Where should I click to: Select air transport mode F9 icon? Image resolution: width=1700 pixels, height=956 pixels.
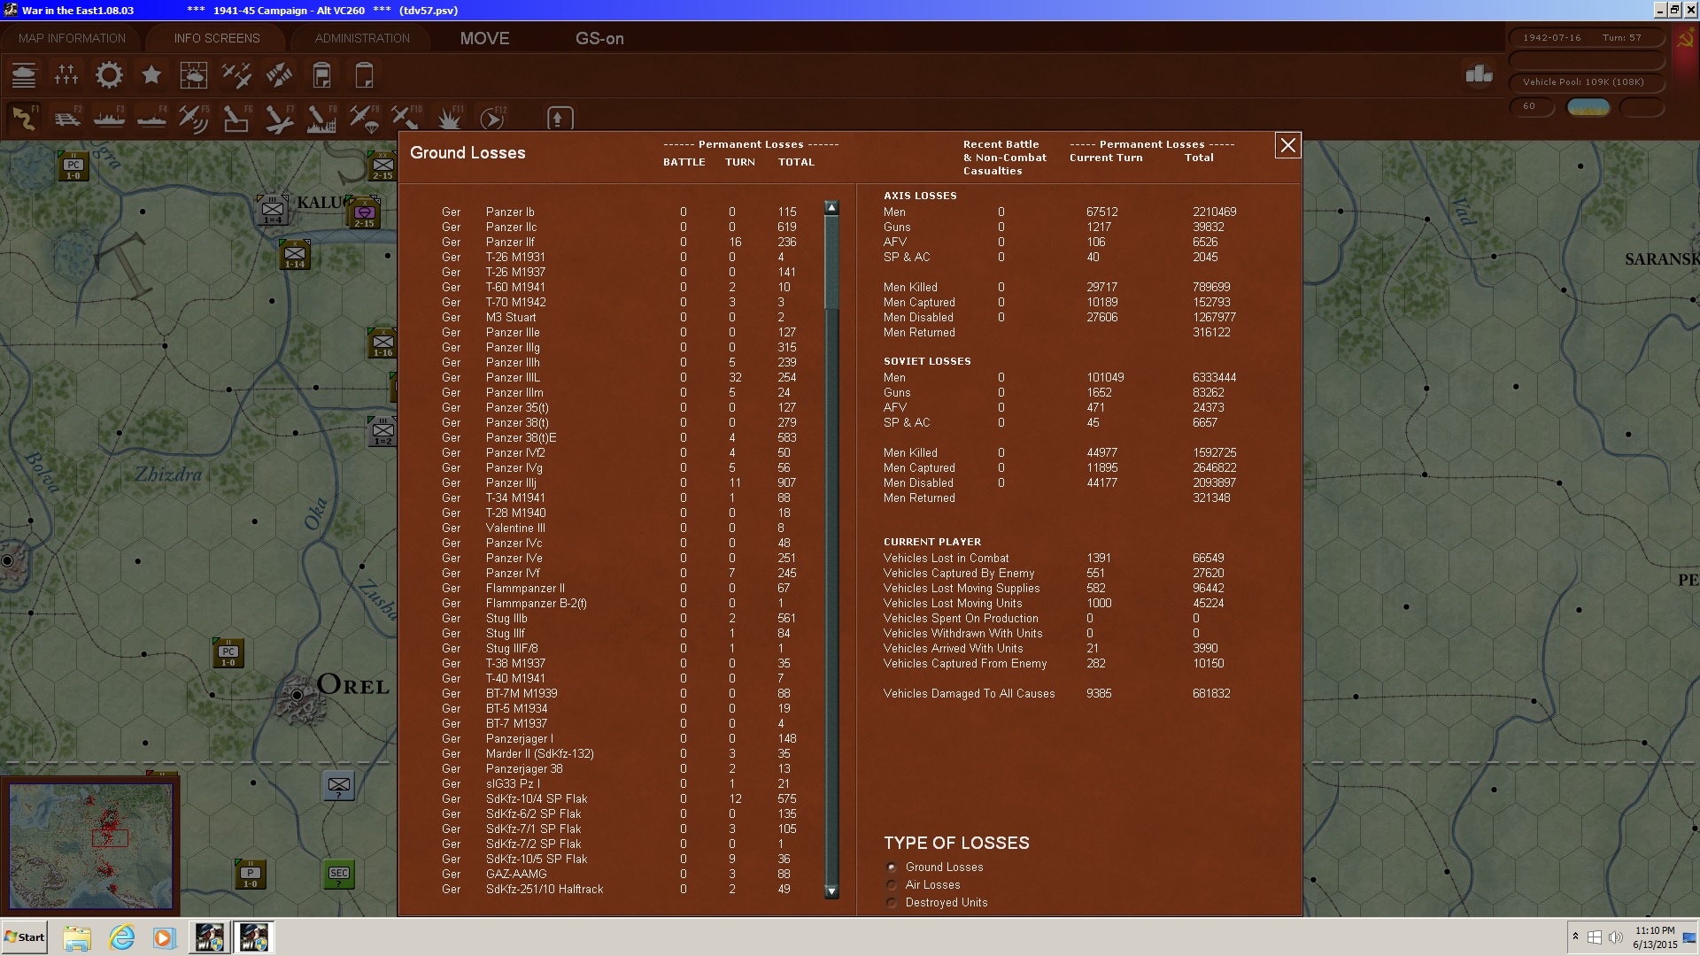364,118
